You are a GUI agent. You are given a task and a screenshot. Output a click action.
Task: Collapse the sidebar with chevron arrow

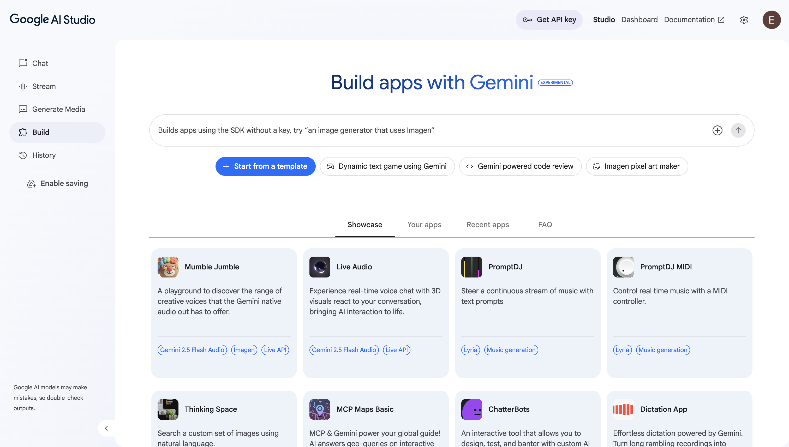click(x=106, y=428)
